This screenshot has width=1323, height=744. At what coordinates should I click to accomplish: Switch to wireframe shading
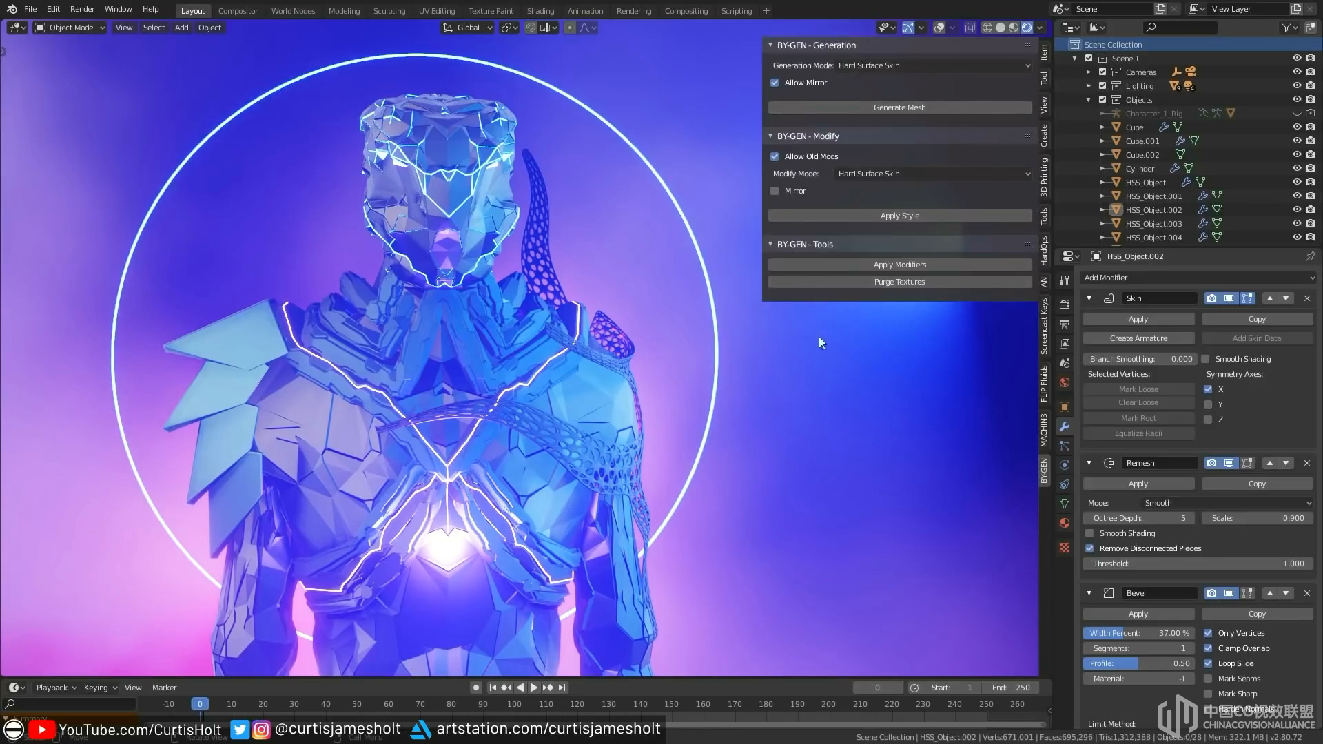coord(987,28)
